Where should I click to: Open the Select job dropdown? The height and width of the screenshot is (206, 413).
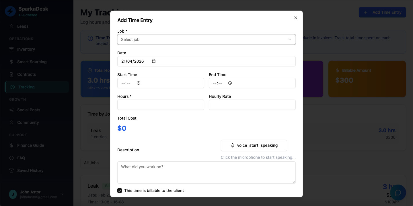pos(206,39)
